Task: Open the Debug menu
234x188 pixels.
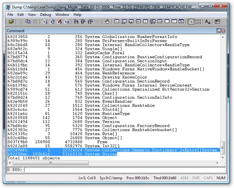Action: 45,14
